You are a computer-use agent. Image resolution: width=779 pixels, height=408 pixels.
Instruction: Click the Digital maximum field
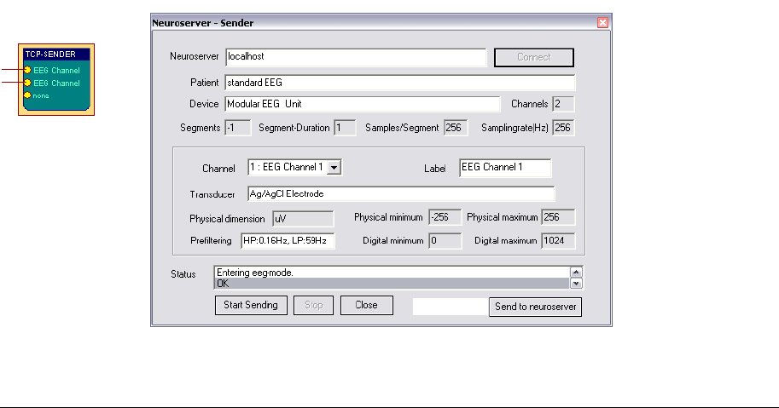(x=558, y=241)
